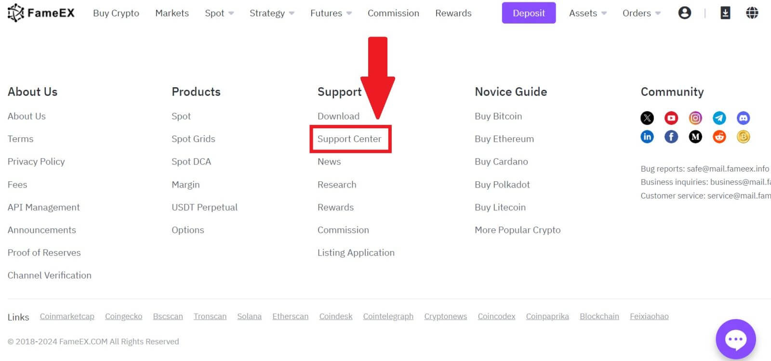
Task: Open the user profile icon
Action: click(x=685, y=13)
